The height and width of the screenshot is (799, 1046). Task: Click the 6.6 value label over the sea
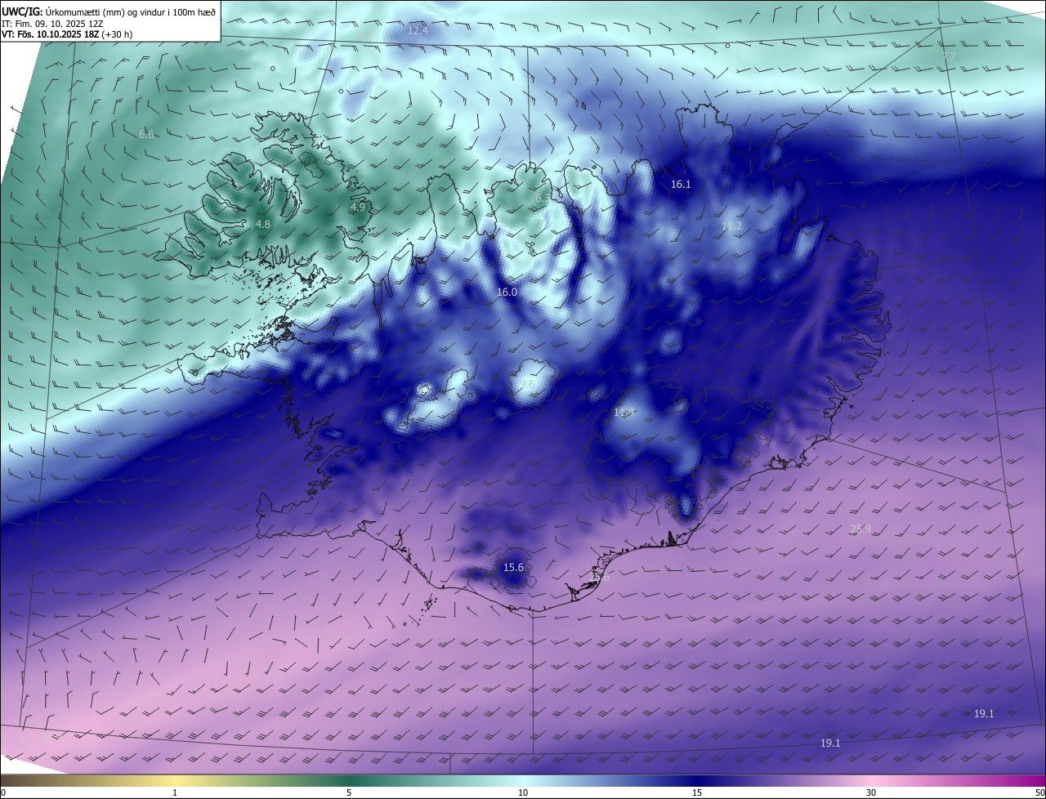pos(146,134)
